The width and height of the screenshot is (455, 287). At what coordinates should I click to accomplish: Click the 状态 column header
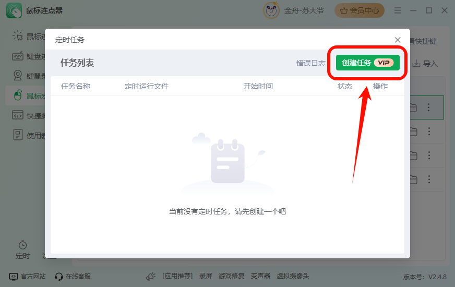(345, 86)
